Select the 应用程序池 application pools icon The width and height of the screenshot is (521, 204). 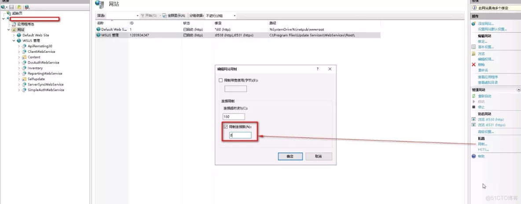coord(14,24)
